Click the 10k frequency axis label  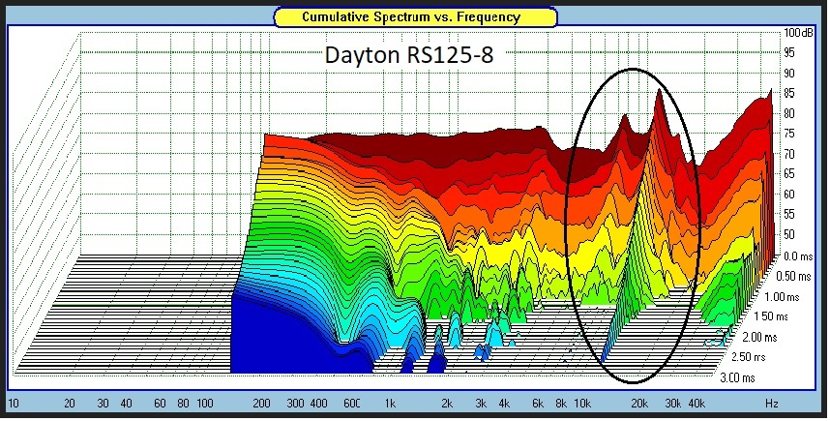click(x=582, y=404)
